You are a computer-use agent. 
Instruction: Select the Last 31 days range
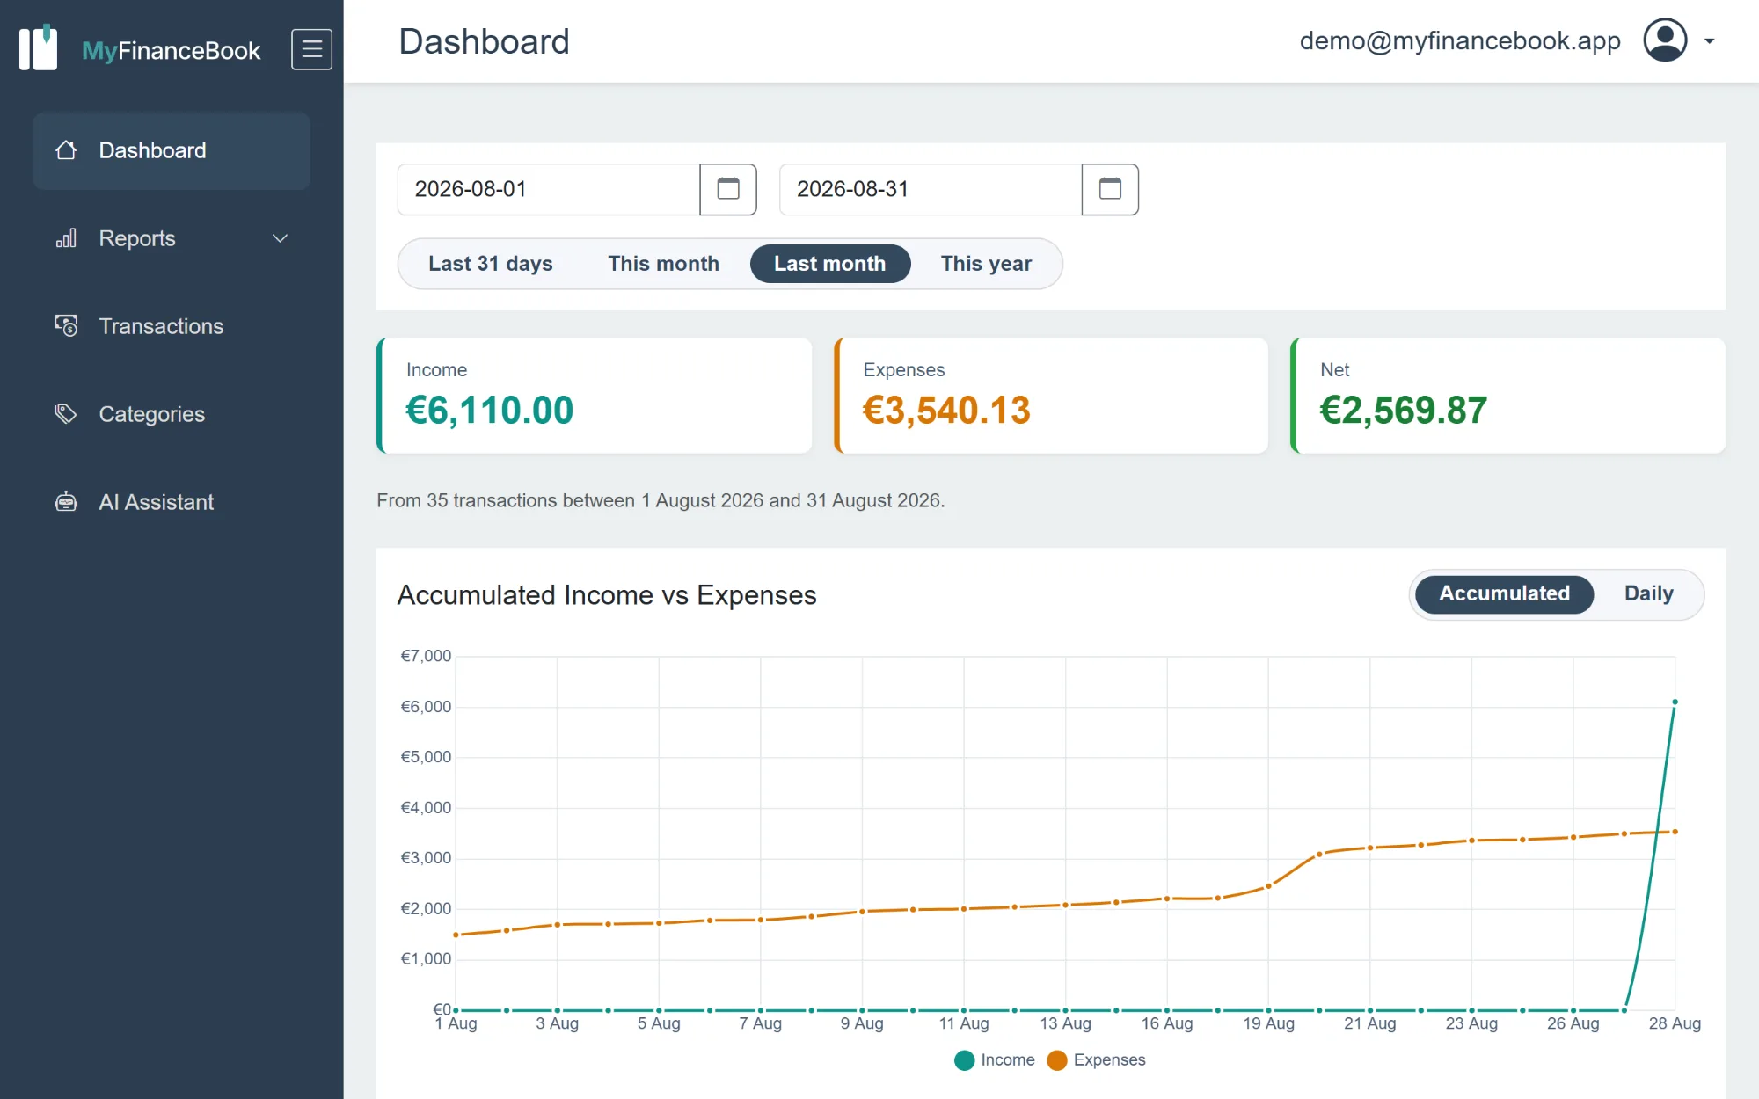490,264
